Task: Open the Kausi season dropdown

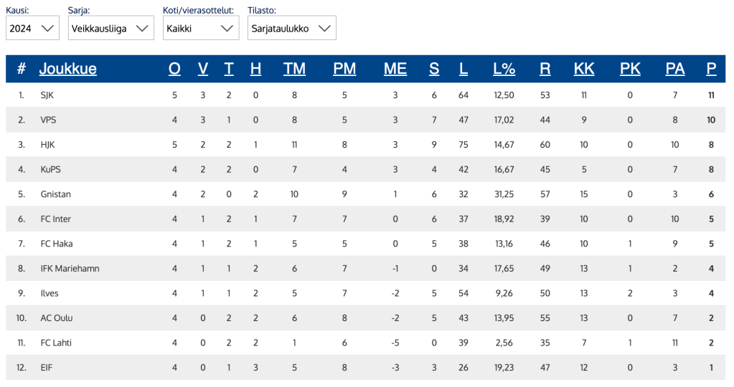Action: [32, 28]
